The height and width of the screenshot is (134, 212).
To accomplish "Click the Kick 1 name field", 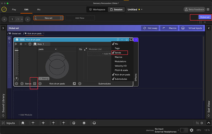I will (x=42, y=44).
